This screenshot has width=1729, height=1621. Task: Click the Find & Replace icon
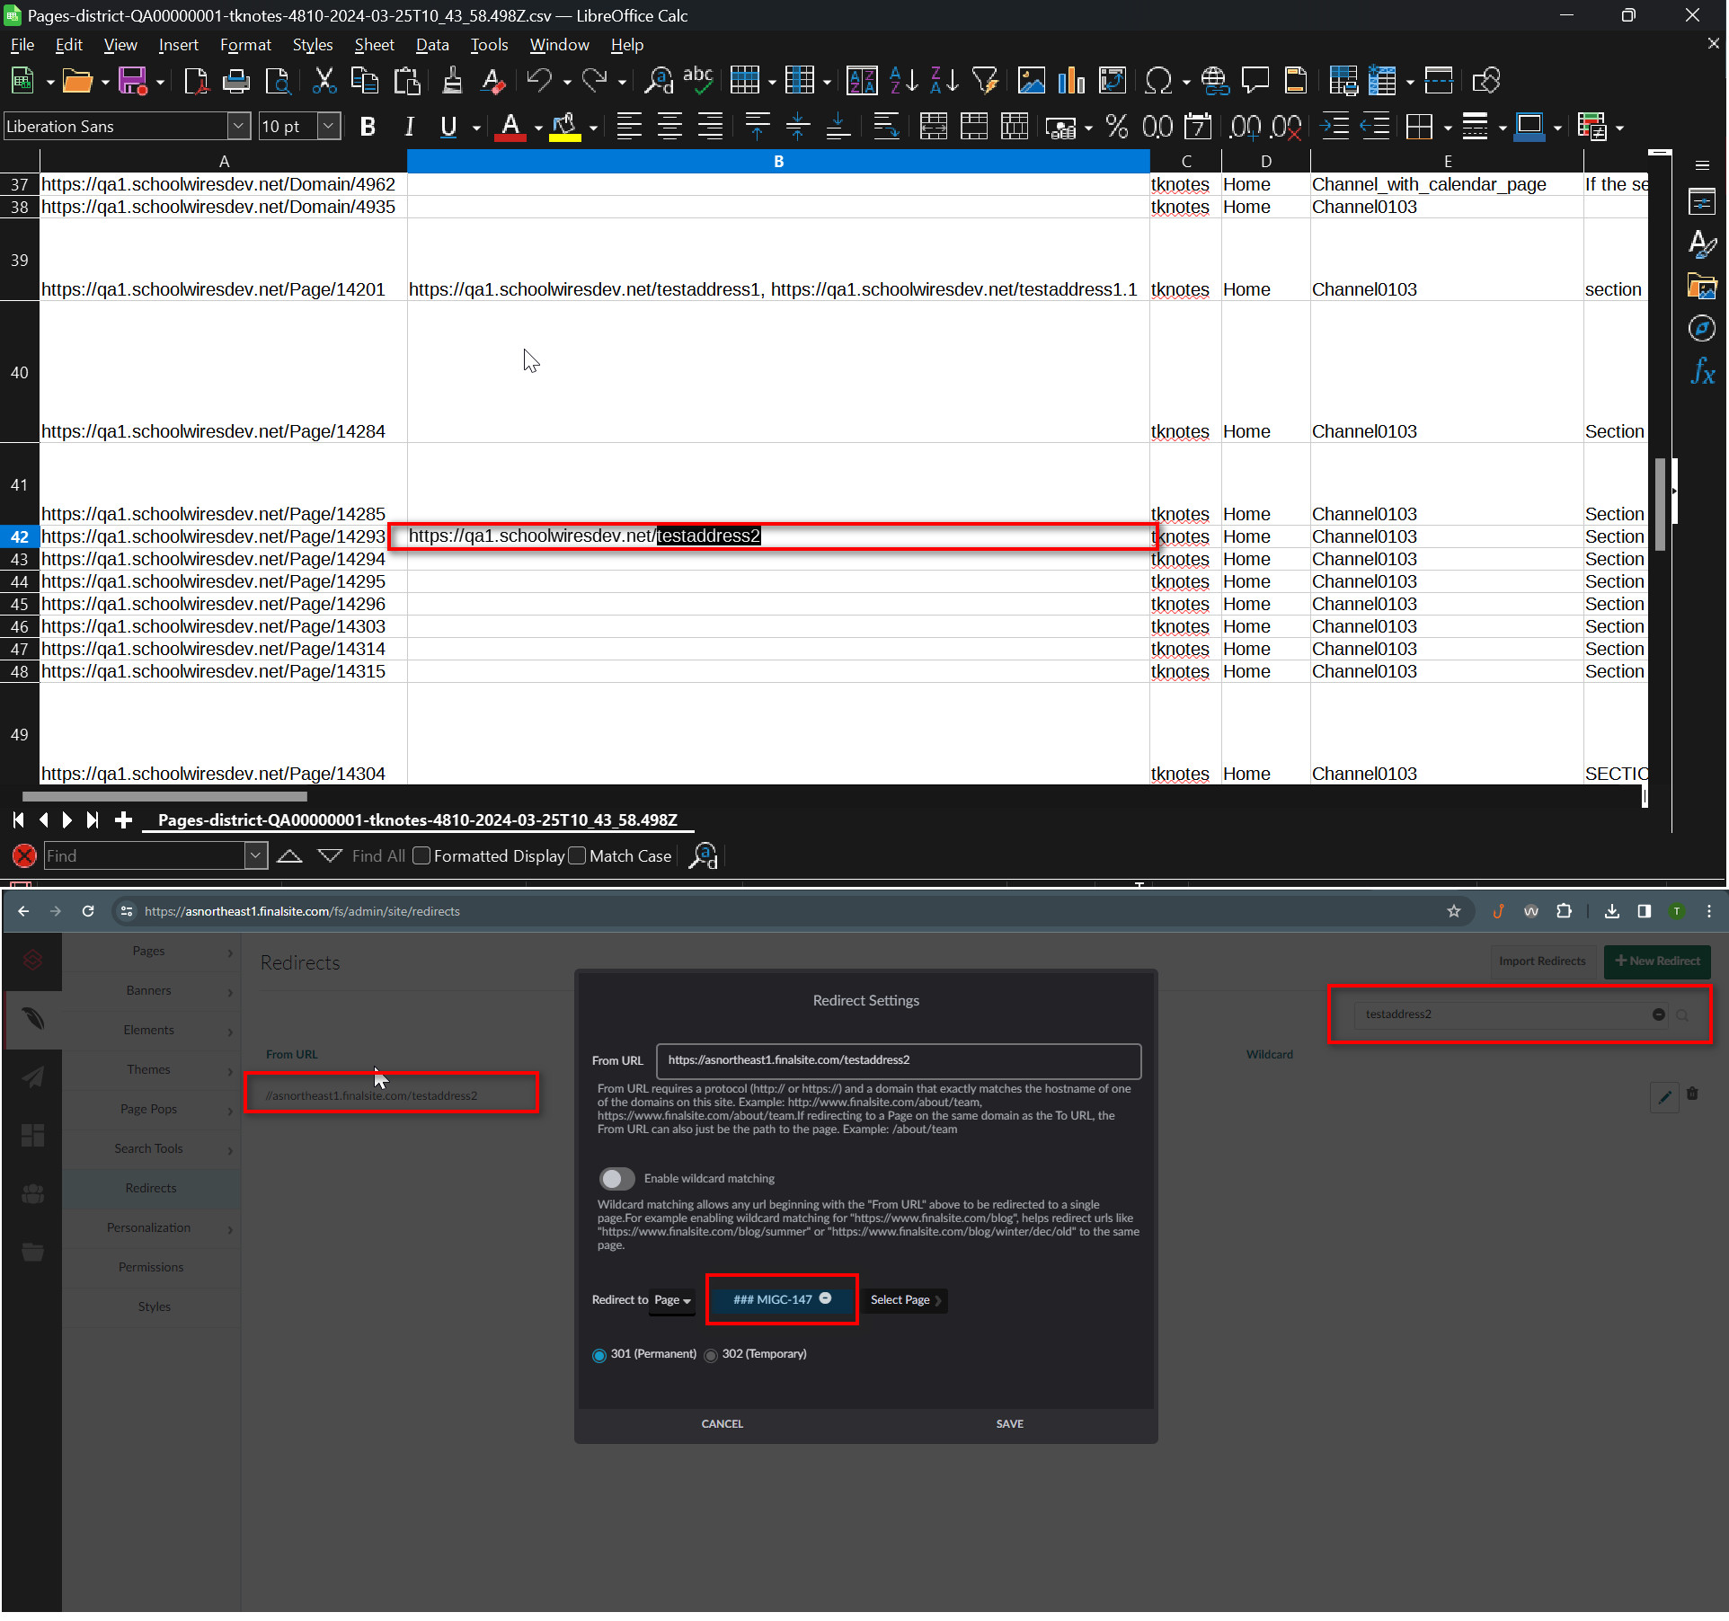pyautogui.click(x=659, y=81)
